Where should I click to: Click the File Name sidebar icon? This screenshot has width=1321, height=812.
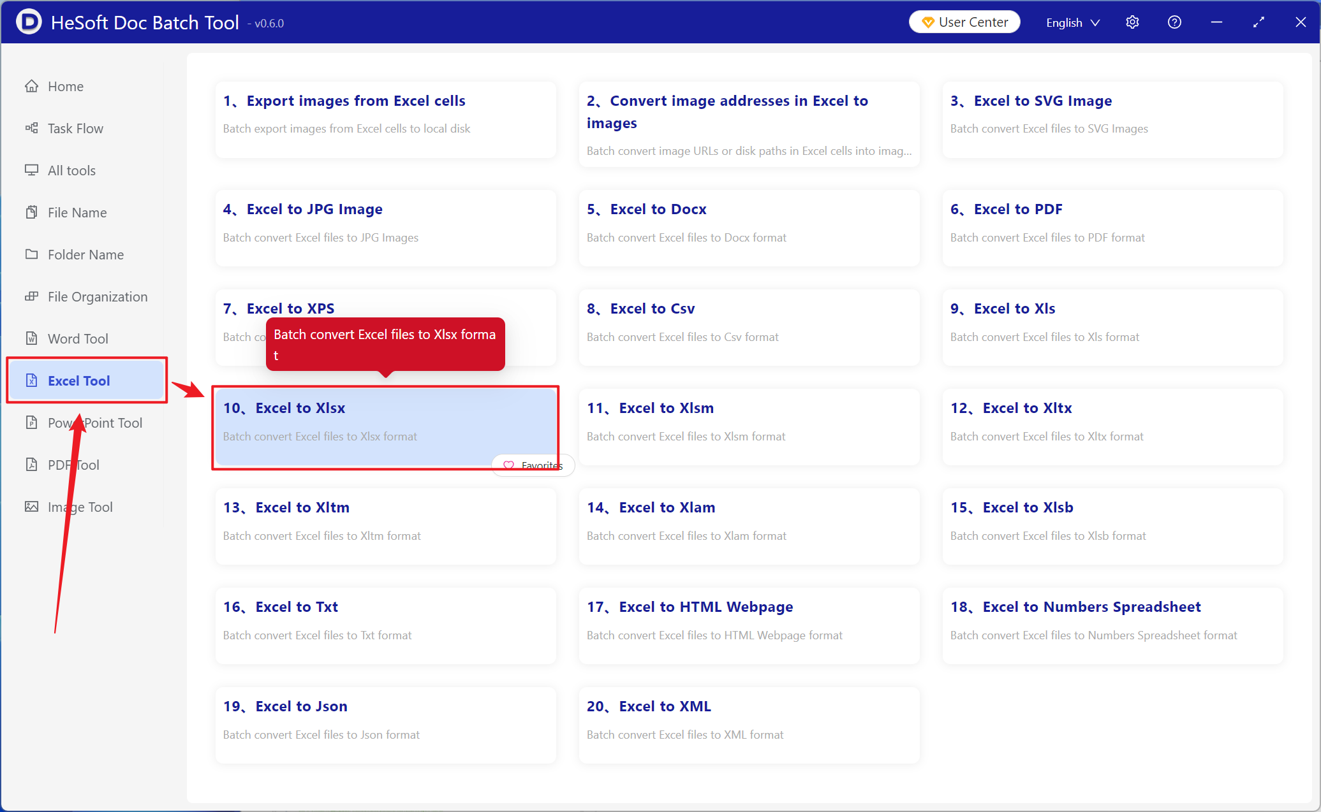pos(31,212)
